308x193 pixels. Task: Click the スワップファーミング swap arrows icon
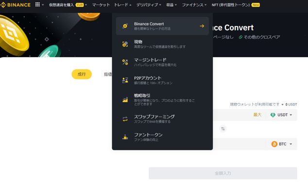125,119
